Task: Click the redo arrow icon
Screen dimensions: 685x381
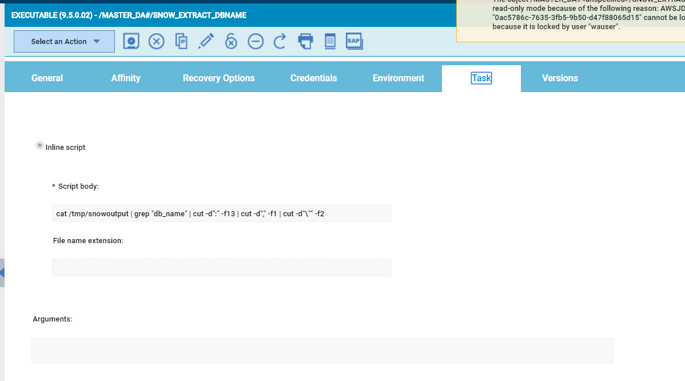Action: 280,41
